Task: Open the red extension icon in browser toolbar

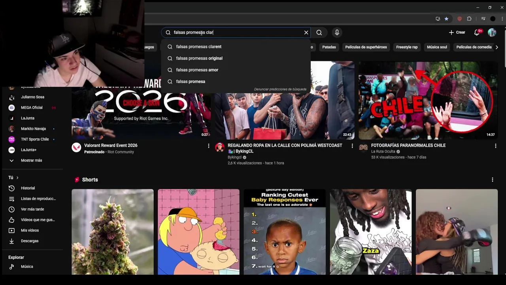Action: (459, 19)
